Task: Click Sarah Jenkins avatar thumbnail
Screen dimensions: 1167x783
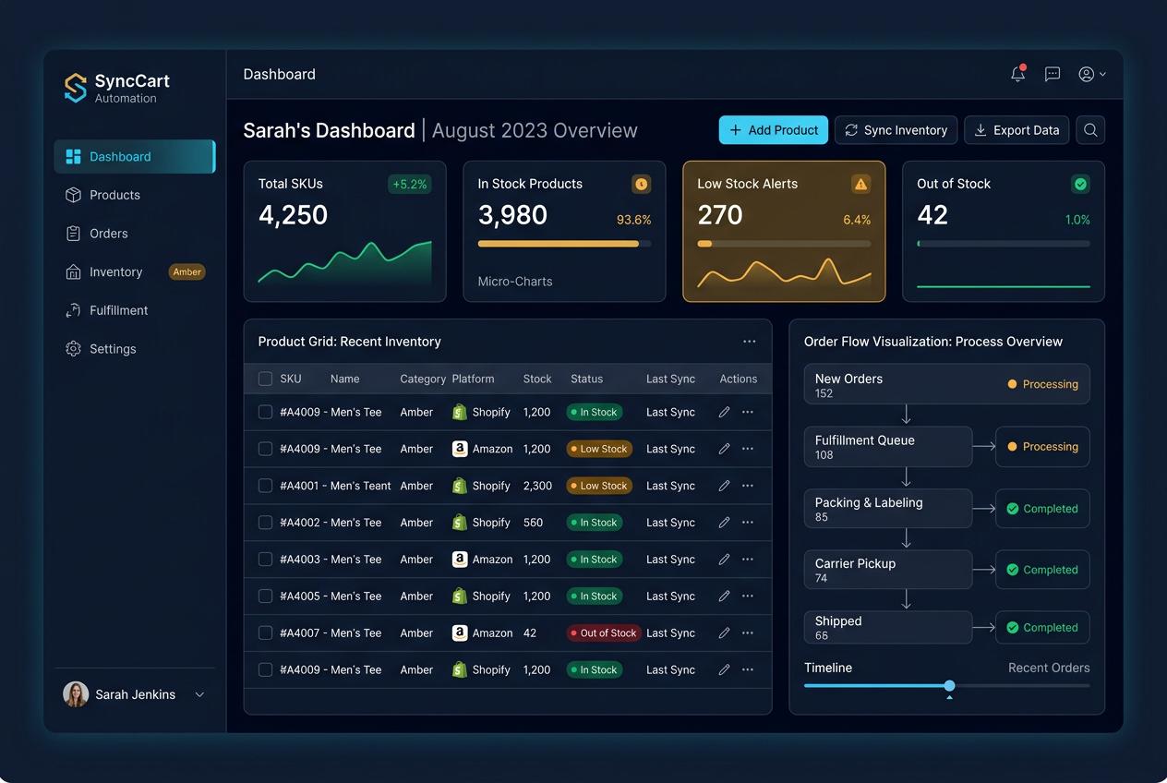Action: point(76,694)
